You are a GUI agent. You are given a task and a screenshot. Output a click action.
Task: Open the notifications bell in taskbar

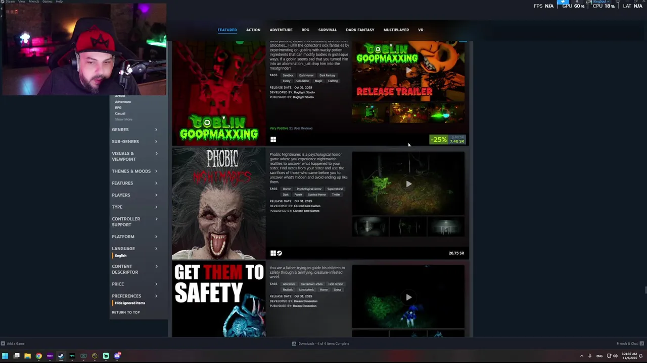(x=641, y=356)
